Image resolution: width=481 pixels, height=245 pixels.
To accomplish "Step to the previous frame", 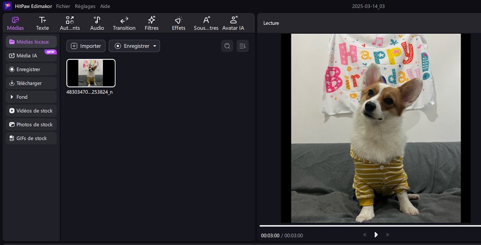I will coord(364,235).
